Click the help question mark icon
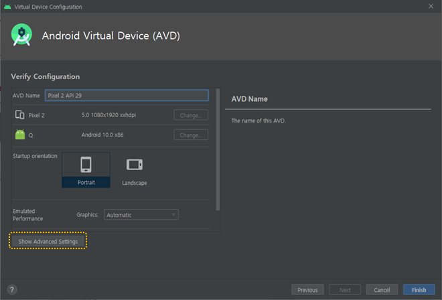This screenshot has height=300, width=442. point(12,289)
